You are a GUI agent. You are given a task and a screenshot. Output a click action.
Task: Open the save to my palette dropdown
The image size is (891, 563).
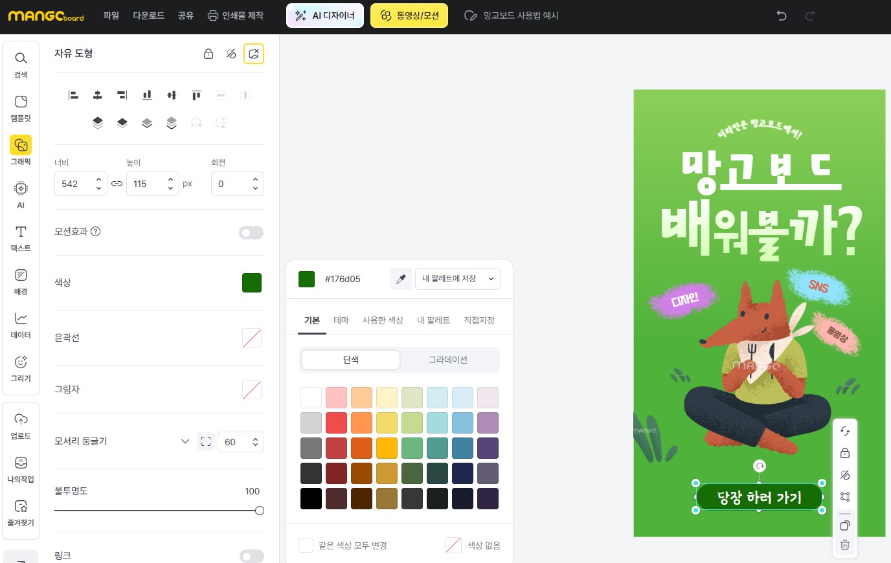(x=458, y=279)
